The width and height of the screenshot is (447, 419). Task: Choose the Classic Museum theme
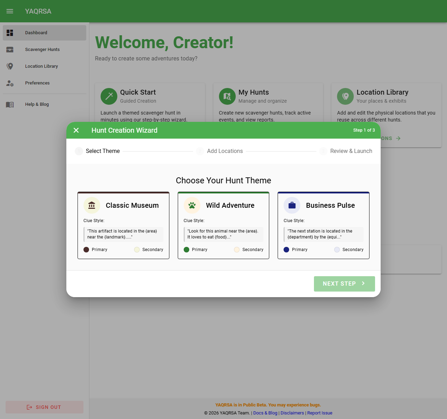point(123,225)
